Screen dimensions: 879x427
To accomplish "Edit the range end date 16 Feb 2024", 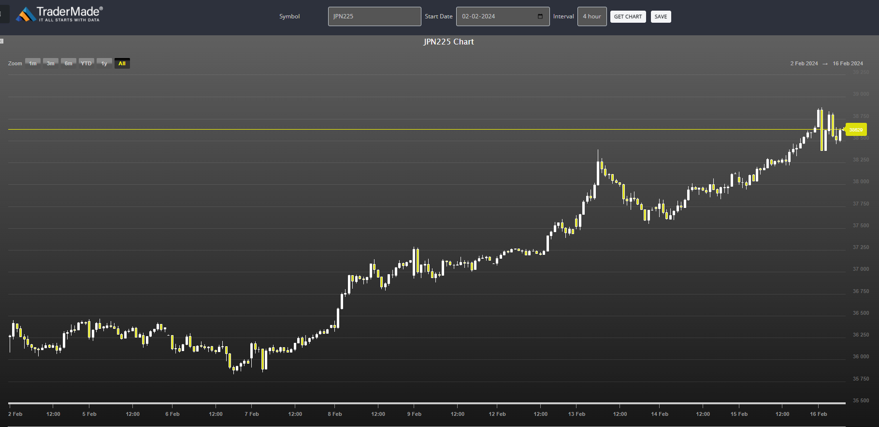I will [848, 63].
